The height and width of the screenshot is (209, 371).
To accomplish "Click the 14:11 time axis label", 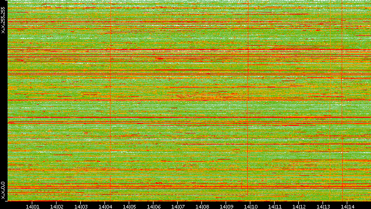I will 275,206.
